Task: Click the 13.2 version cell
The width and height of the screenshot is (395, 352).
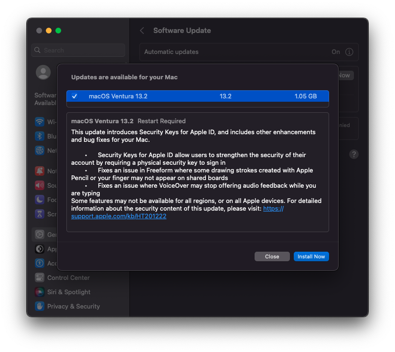Action: pos(225,96)
